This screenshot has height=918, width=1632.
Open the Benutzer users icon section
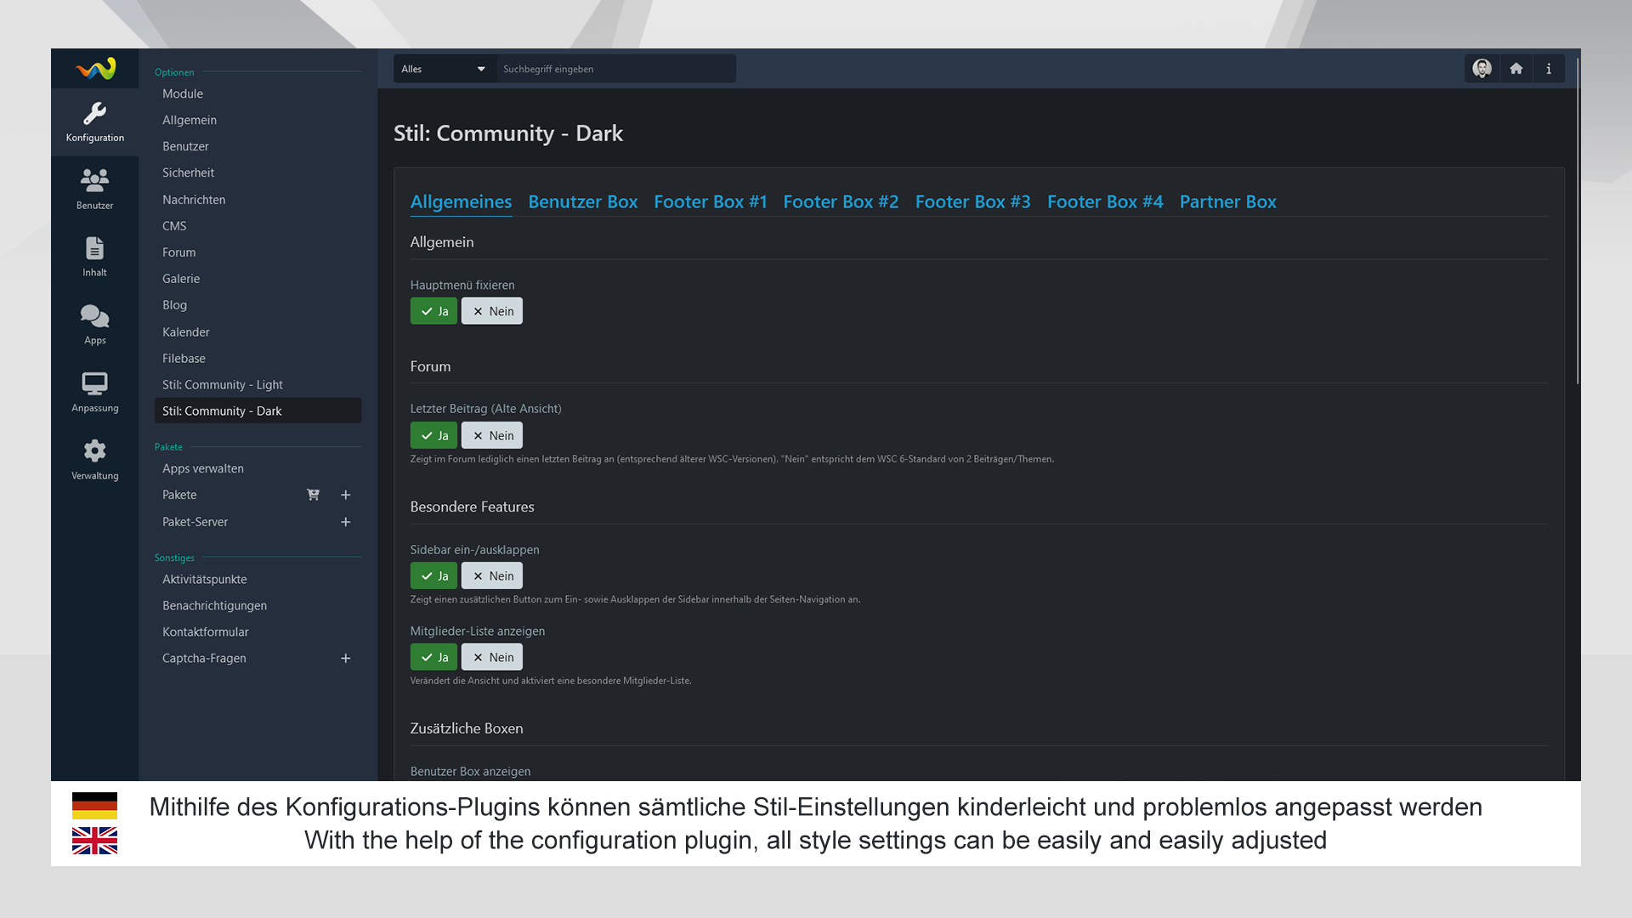tap(94, 189)
